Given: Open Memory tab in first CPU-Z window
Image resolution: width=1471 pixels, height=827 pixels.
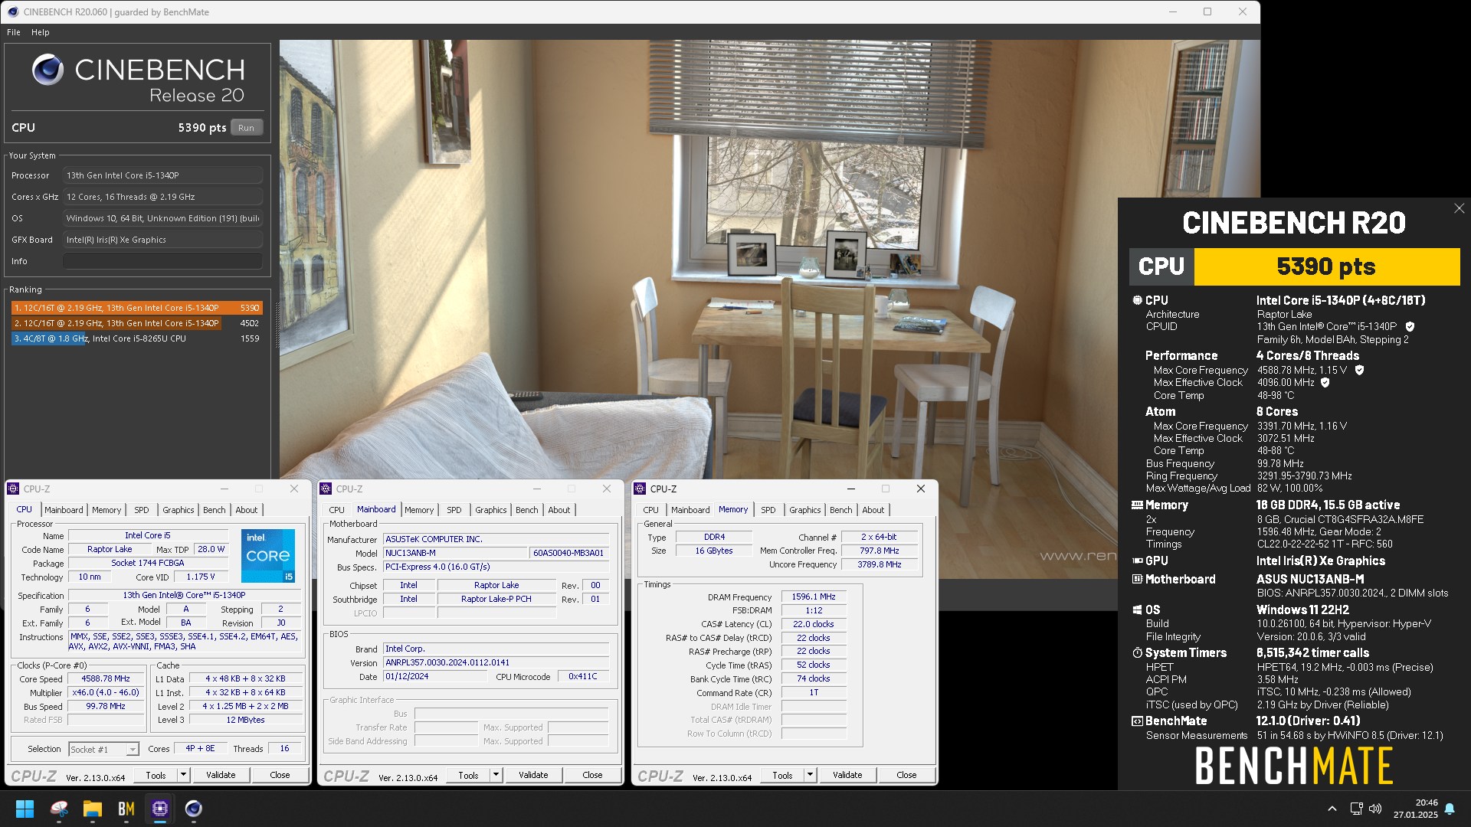Looking at the screenshot, I should point(106,510).
